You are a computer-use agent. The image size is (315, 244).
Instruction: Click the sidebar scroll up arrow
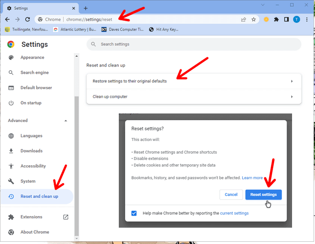[x=76, y=56]
